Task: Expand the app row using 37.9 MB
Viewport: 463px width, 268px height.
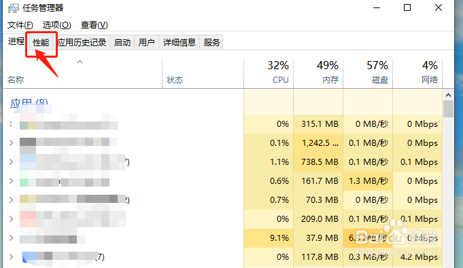Action: pos(11,238)
